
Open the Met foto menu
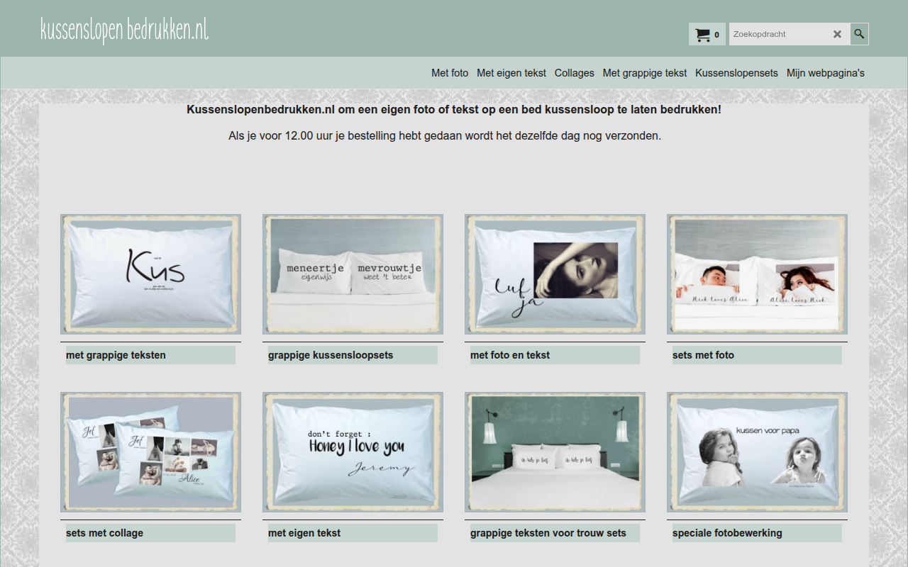coord(450,73)
